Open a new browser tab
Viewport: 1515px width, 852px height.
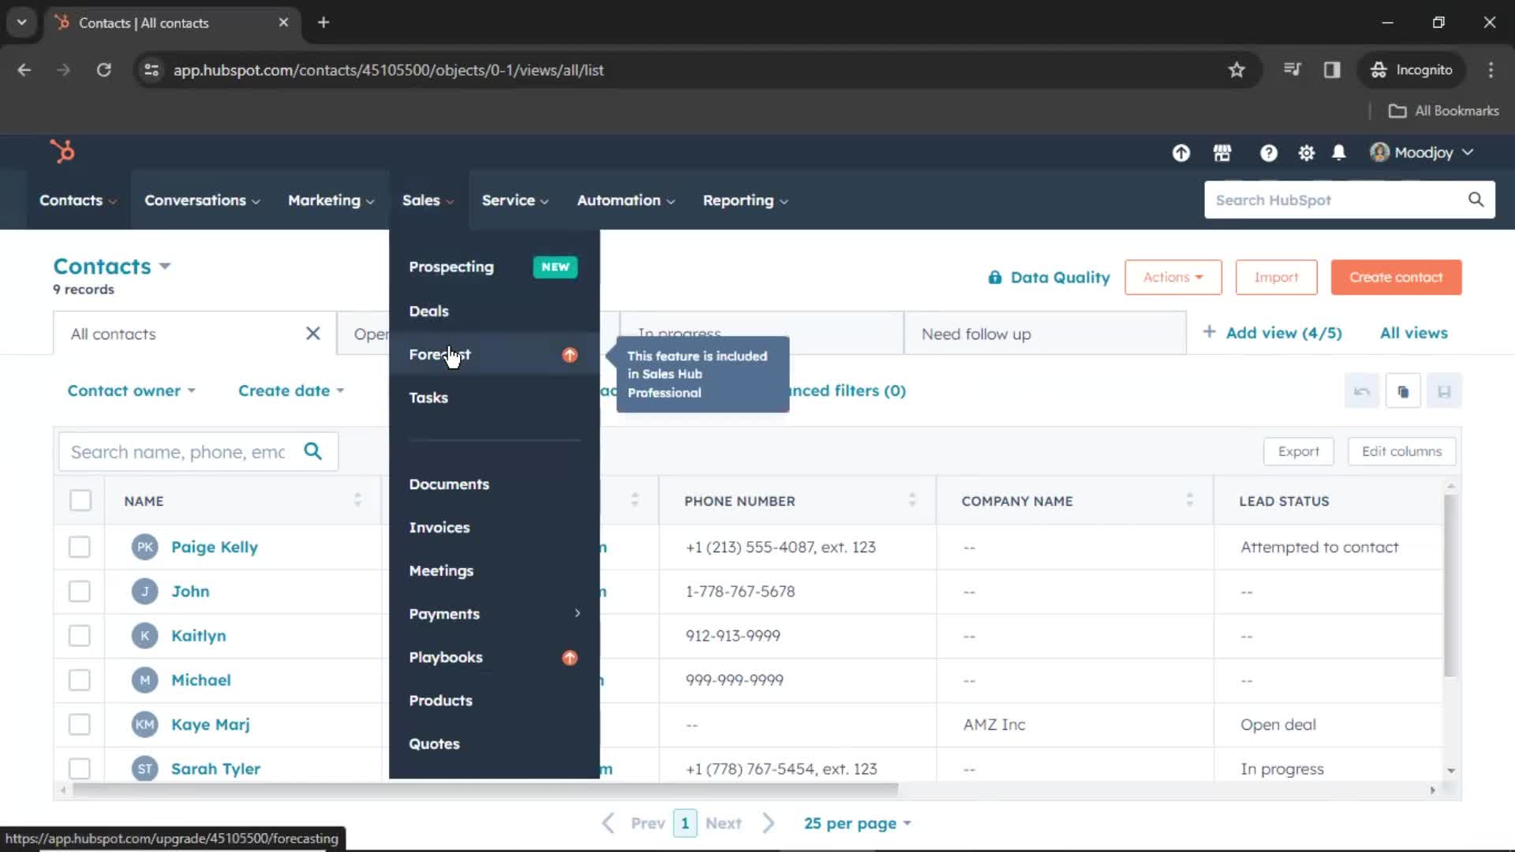coord(324,23)
